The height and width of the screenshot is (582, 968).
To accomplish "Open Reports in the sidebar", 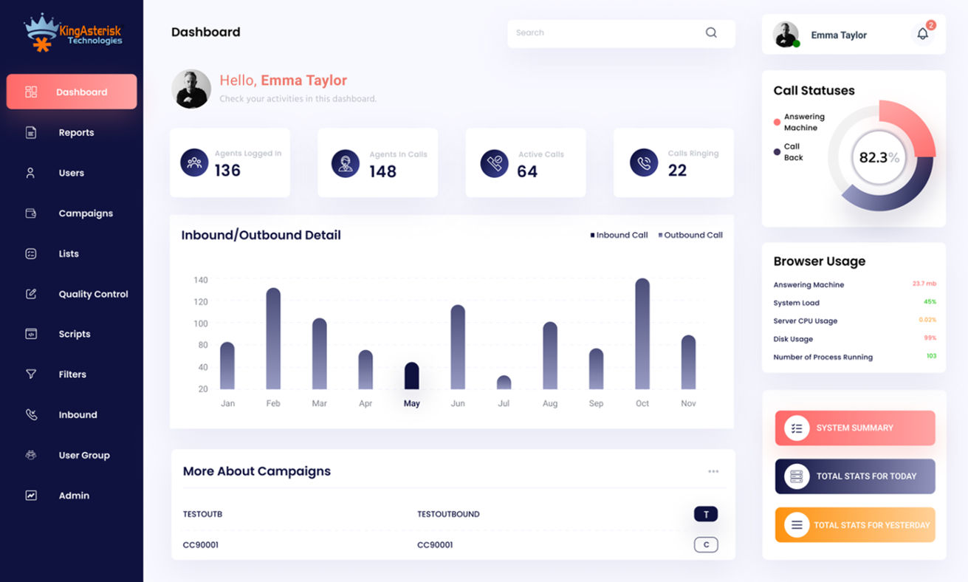I will coord(76,133).
